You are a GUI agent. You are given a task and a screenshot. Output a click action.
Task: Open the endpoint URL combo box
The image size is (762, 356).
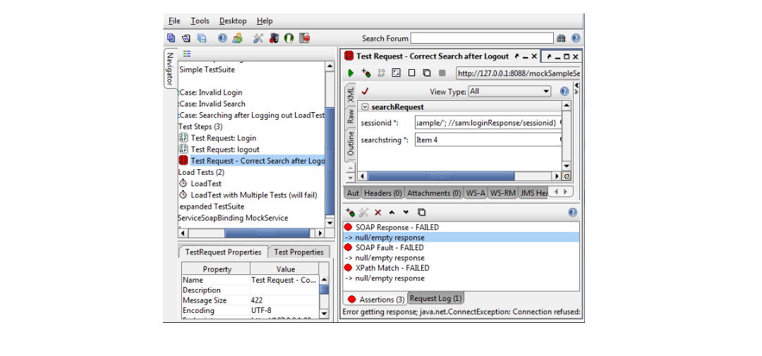[x=518, y=73]
